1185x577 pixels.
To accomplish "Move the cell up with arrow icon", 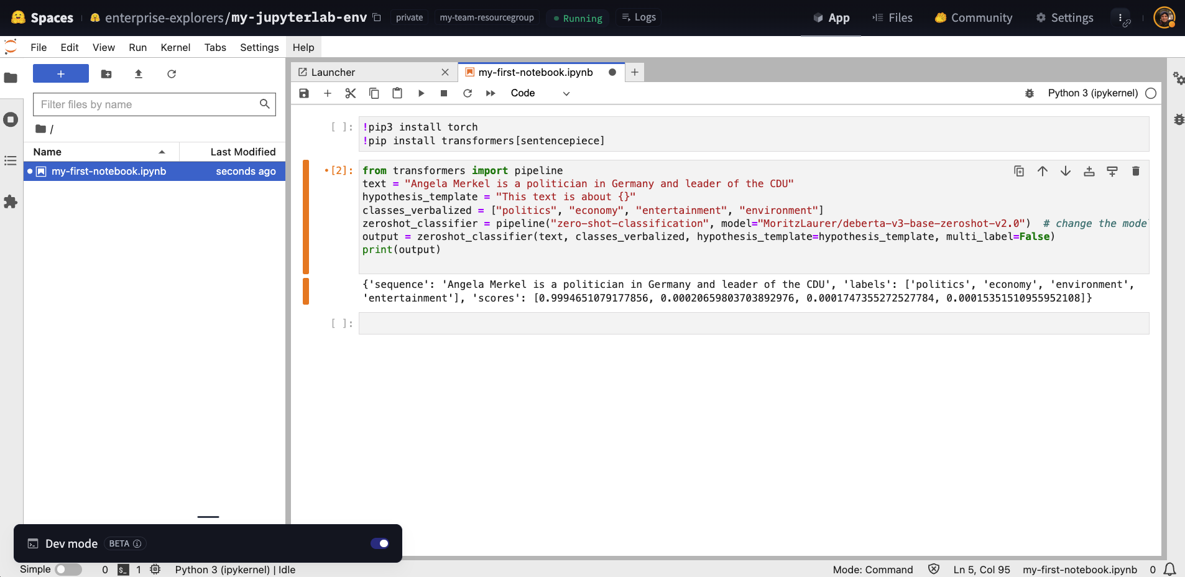I will tap(1043, 171).
